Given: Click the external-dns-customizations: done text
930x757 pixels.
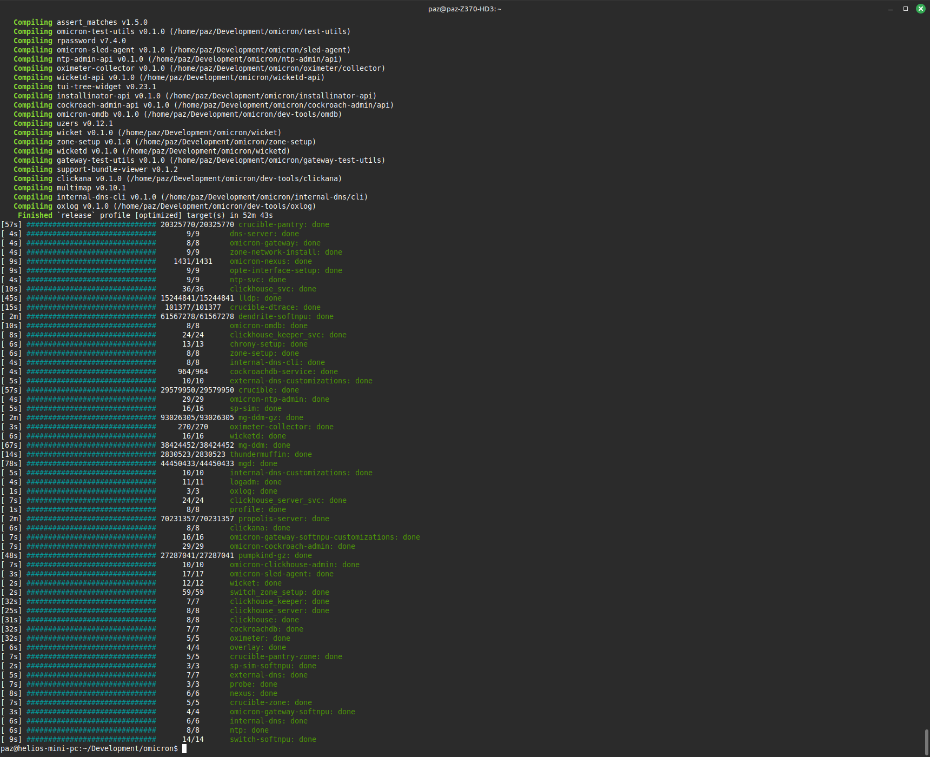Looking at the screenshot, I should (301, 381).
